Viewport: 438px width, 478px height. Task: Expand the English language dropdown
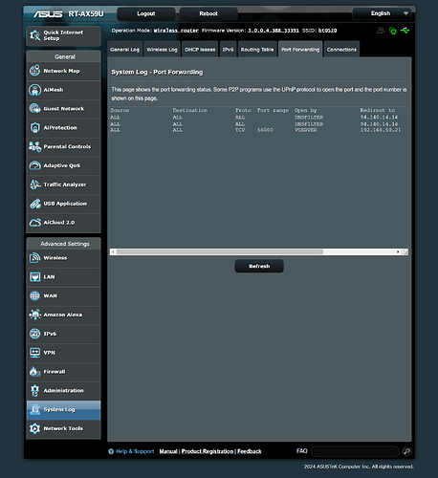(x=382, y=13)
